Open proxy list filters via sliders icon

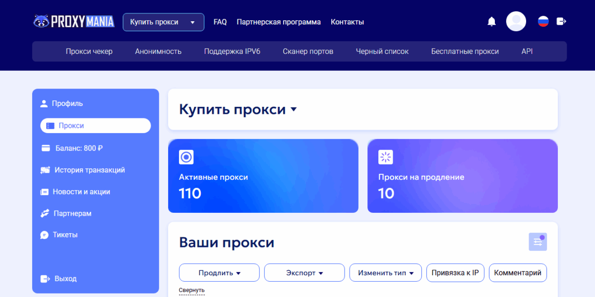click(x=537, y=242)
